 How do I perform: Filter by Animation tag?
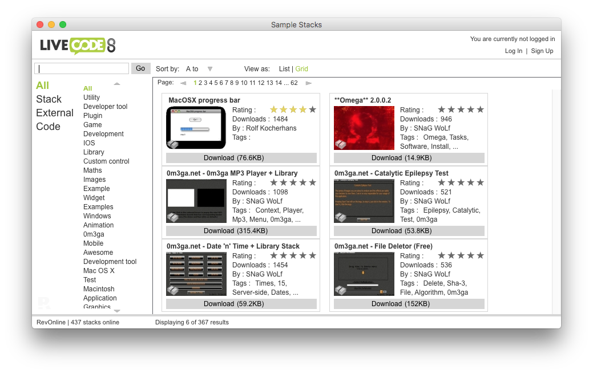click(98, 225)
